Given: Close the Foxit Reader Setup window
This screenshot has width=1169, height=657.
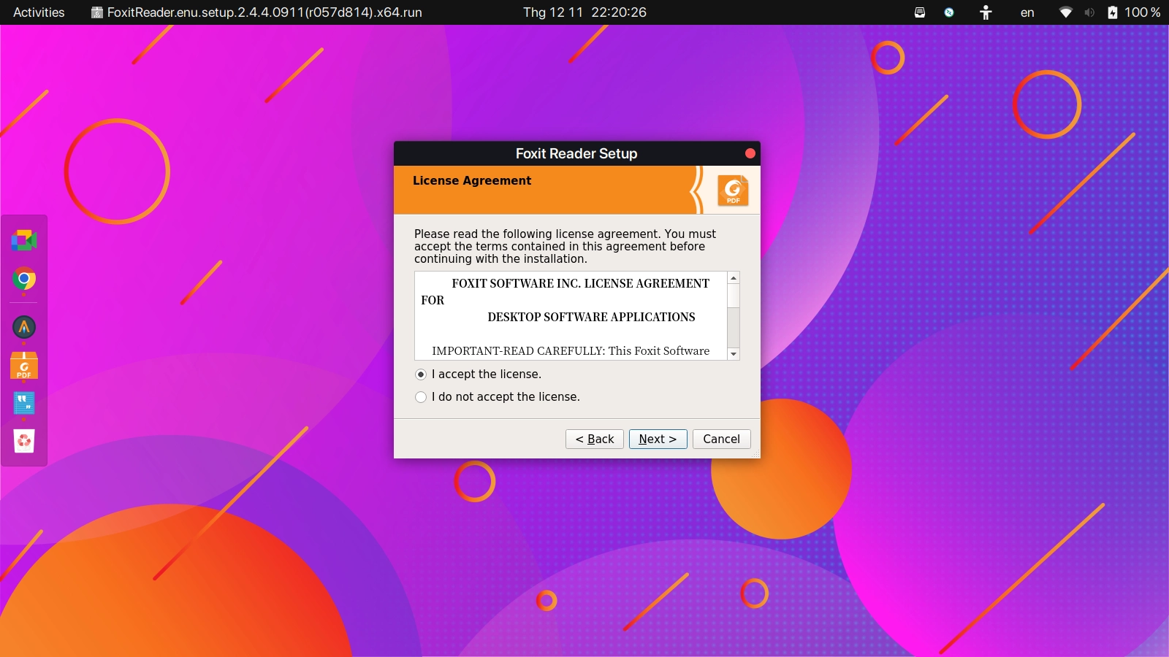Looking at the screenshot, I should pyautogui.click(x=750, y=153).
